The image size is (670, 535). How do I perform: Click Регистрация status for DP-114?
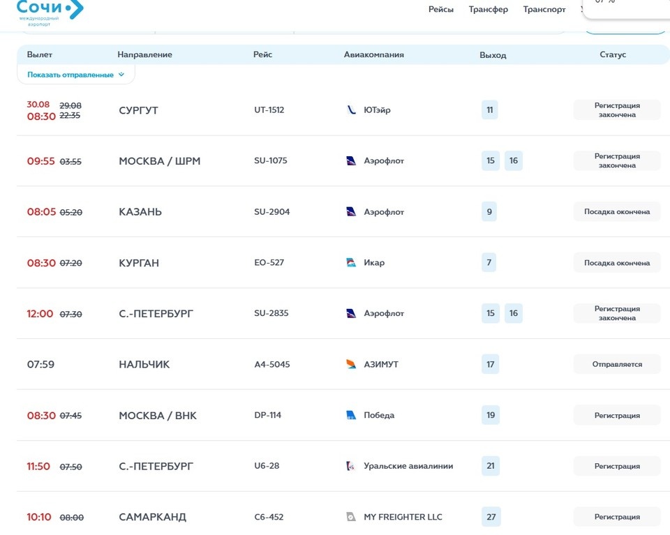617,415
